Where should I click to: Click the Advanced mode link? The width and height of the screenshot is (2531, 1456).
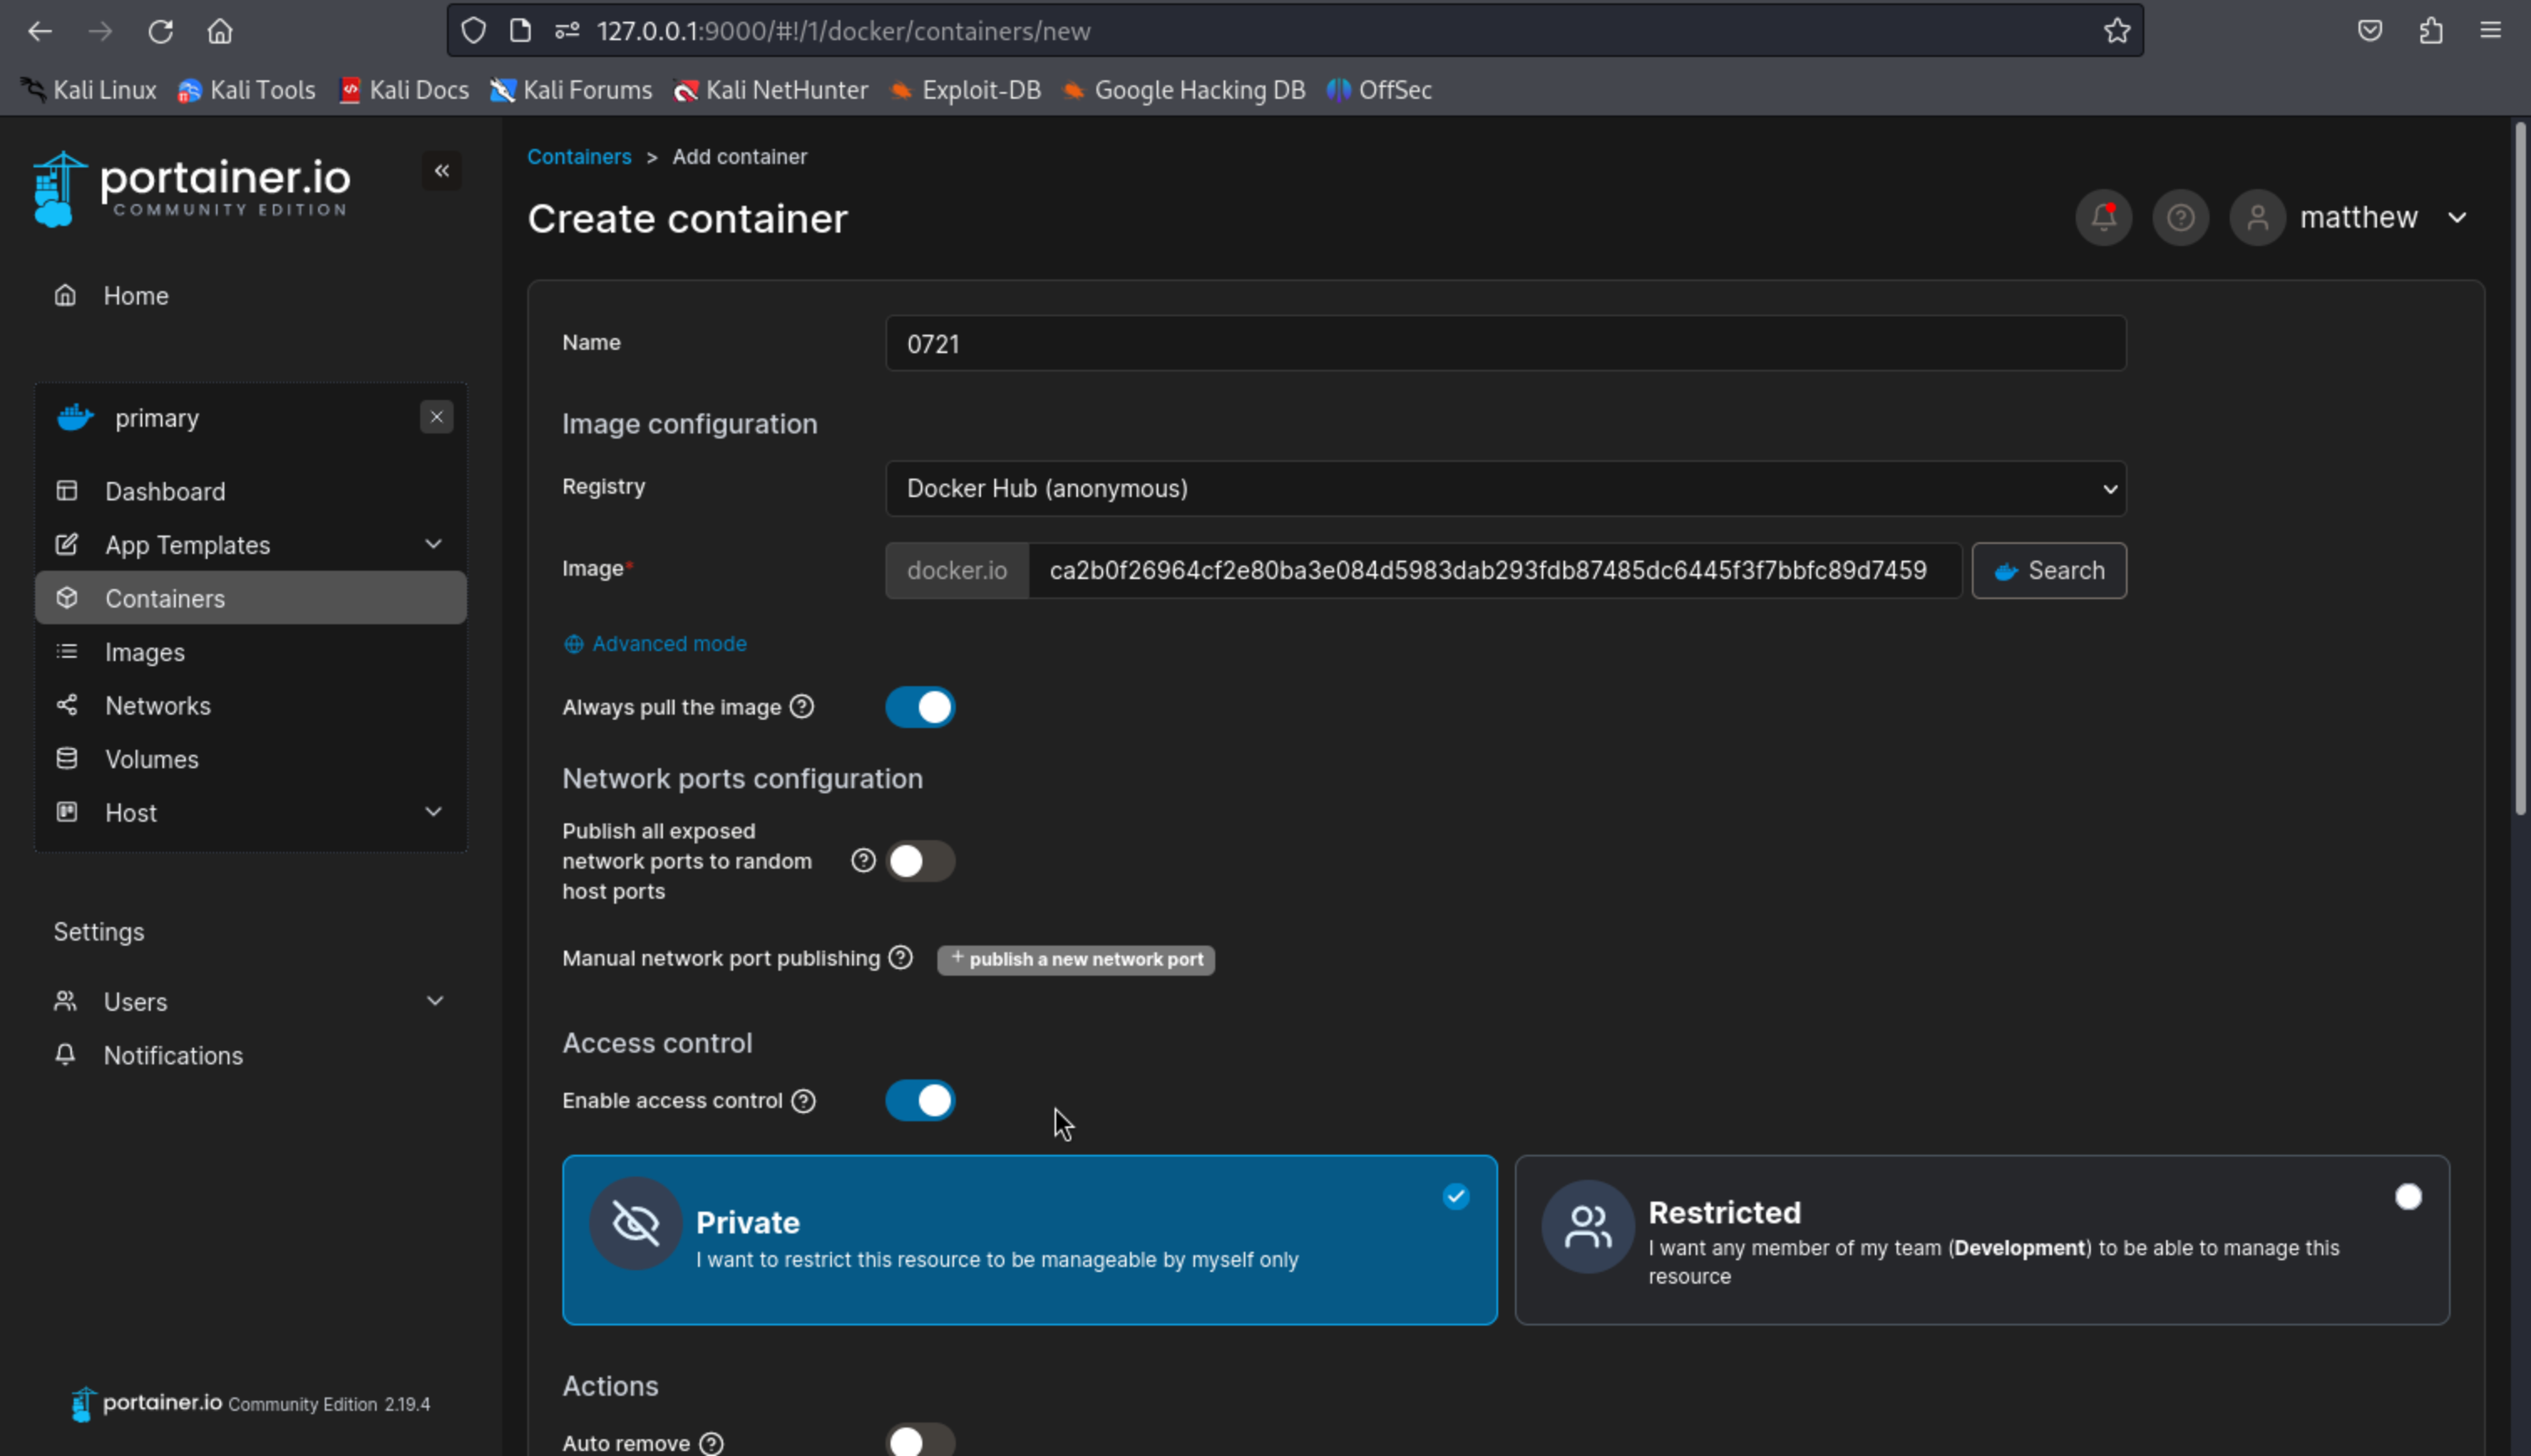(x=668, y=644)
